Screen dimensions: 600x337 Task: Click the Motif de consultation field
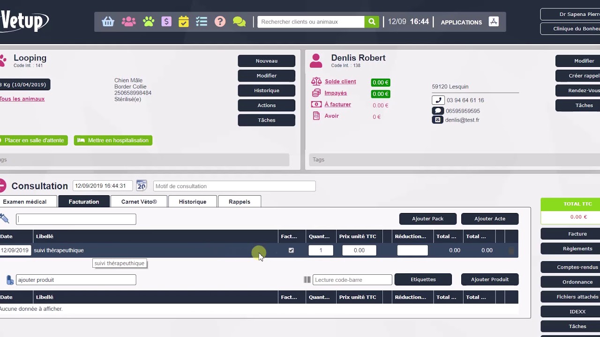pyautogui.click(x=234, y=186)
